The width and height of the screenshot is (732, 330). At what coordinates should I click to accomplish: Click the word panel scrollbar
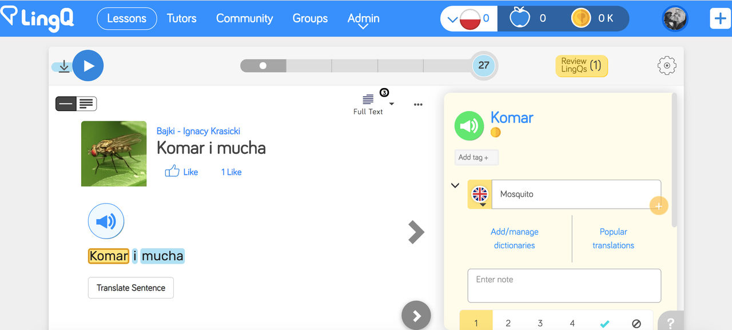[674, 160]
